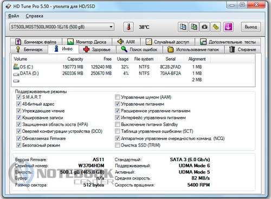Toggle Интерфейс управления питанием checkbox

[117, 118]
